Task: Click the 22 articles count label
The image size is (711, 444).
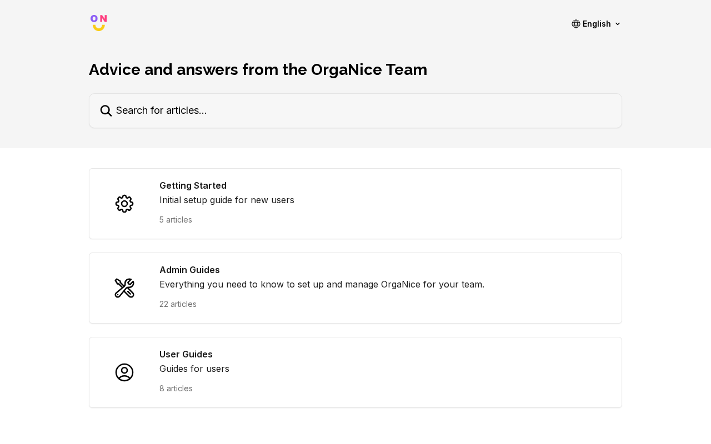Action: tap(178, 304)
